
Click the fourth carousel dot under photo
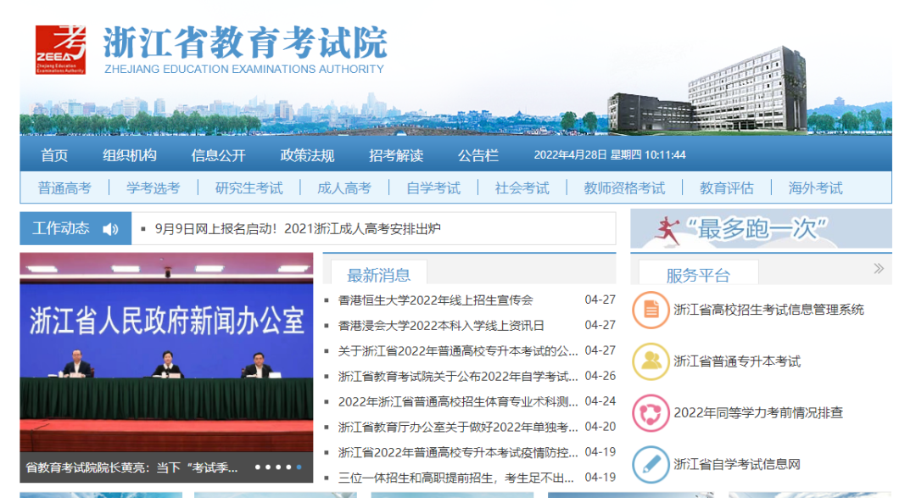click(288, 467)
